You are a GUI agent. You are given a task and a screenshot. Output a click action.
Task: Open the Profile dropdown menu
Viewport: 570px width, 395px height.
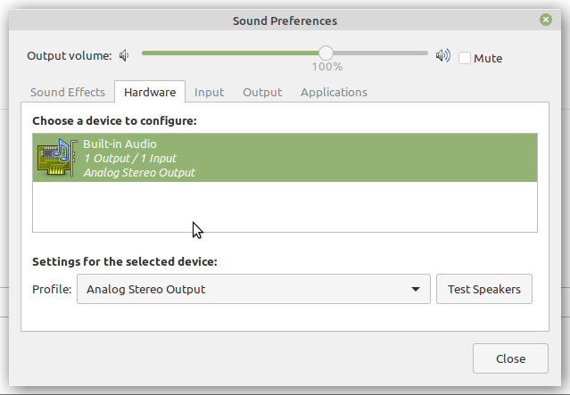click(x=253, y=289)
